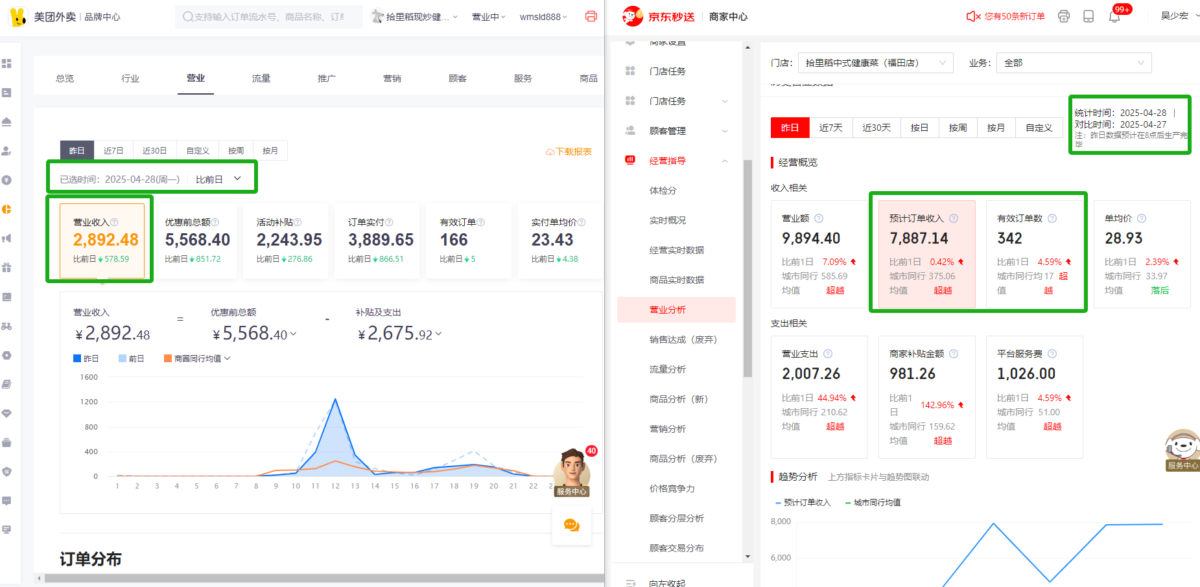Viewport: 1200px width, 587px height.
Task: Click the help icon next to 营业收入
Action: [114, 222]
